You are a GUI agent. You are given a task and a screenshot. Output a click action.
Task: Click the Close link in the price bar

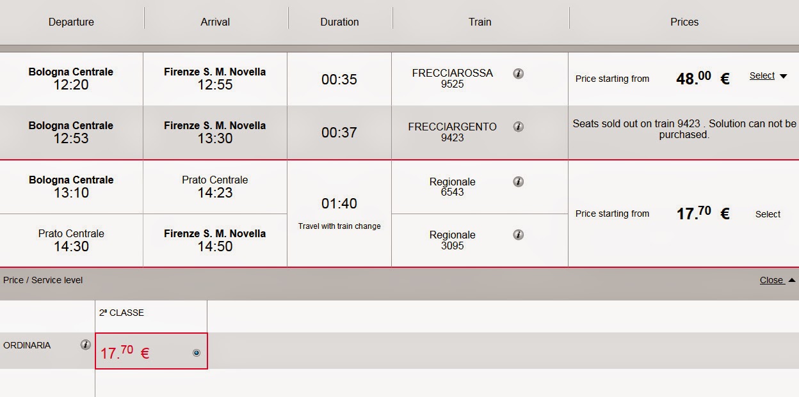click(x=771, y=280)
